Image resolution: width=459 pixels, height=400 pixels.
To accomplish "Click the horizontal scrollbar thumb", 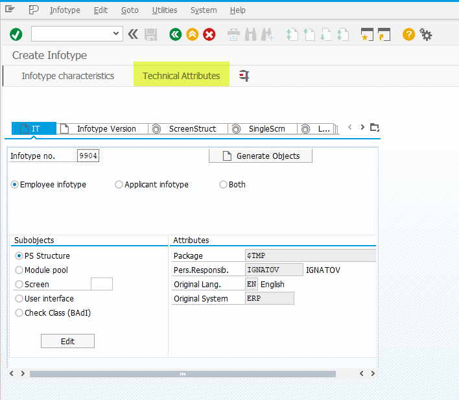I will coord(183,374).
